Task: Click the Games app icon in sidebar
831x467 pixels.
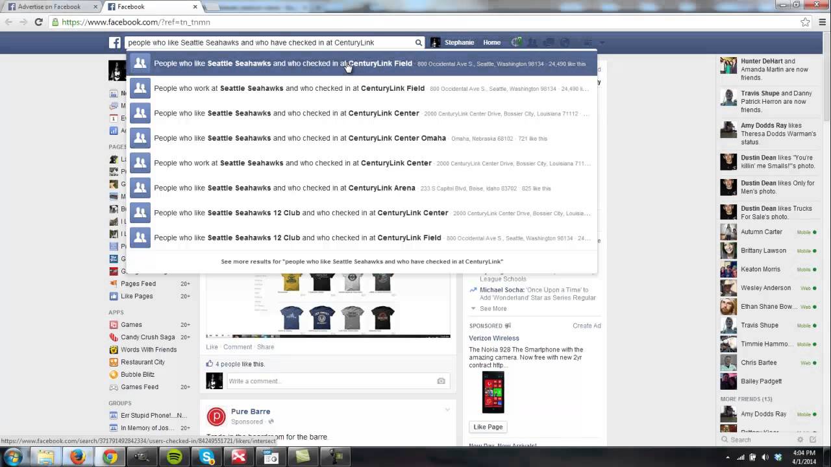Action: tap(114, 325)
